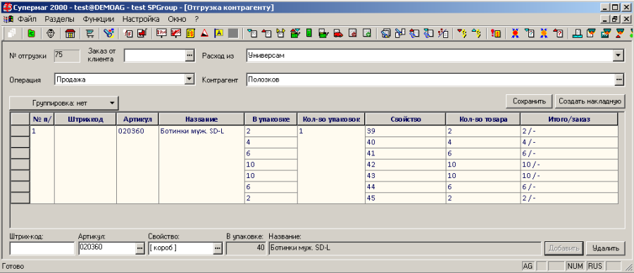Click the gray square toolbar icon
Image resolution: width=634 pixels, height=273 pixels.
tap(233, 34)
